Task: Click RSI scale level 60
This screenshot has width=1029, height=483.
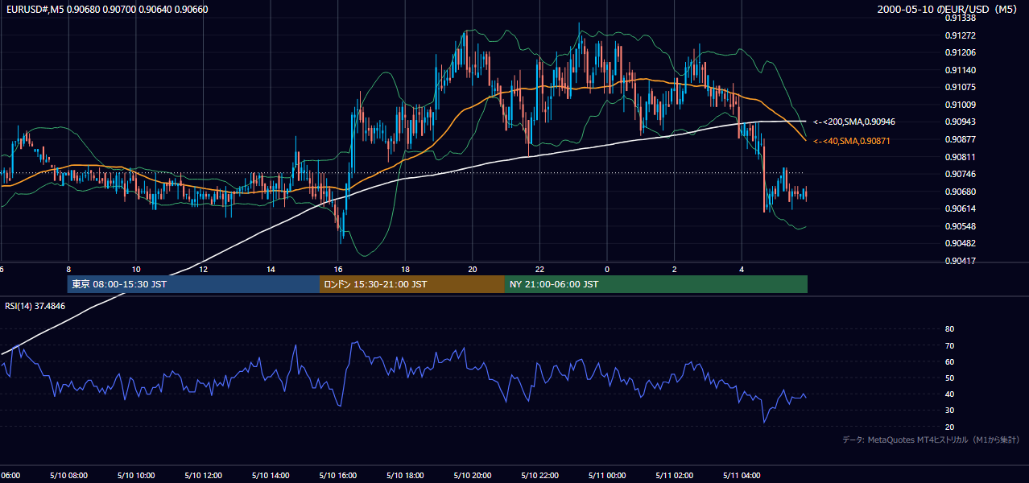Action: point(949,361)
